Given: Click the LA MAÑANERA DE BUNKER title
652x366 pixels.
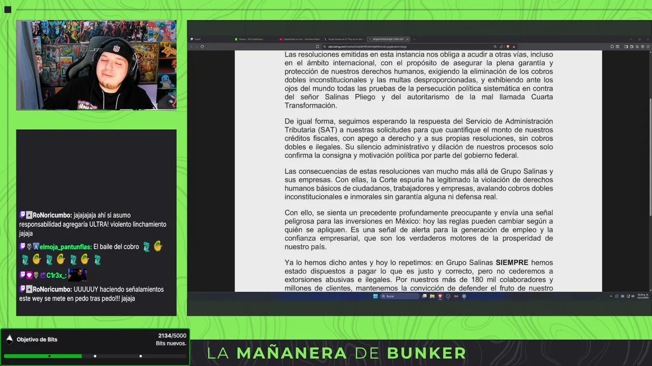Looking at the screenshot, I should (337, 353).
